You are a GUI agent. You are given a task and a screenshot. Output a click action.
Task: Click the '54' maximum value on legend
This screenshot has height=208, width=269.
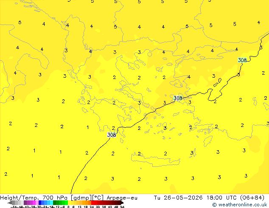coord(122,207)
